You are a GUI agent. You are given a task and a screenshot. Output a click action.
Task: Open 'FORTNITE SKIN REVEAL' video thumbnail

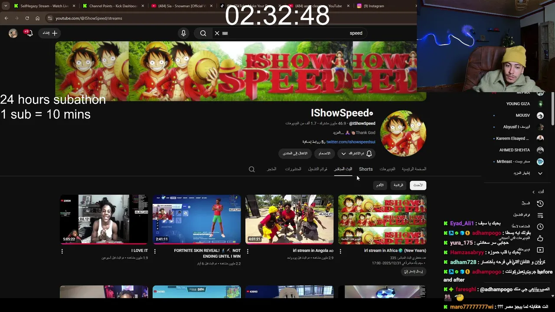click(196, 219)
